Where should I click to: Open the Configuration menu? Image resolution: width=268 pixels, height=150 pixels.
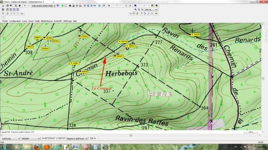(15, 21)
